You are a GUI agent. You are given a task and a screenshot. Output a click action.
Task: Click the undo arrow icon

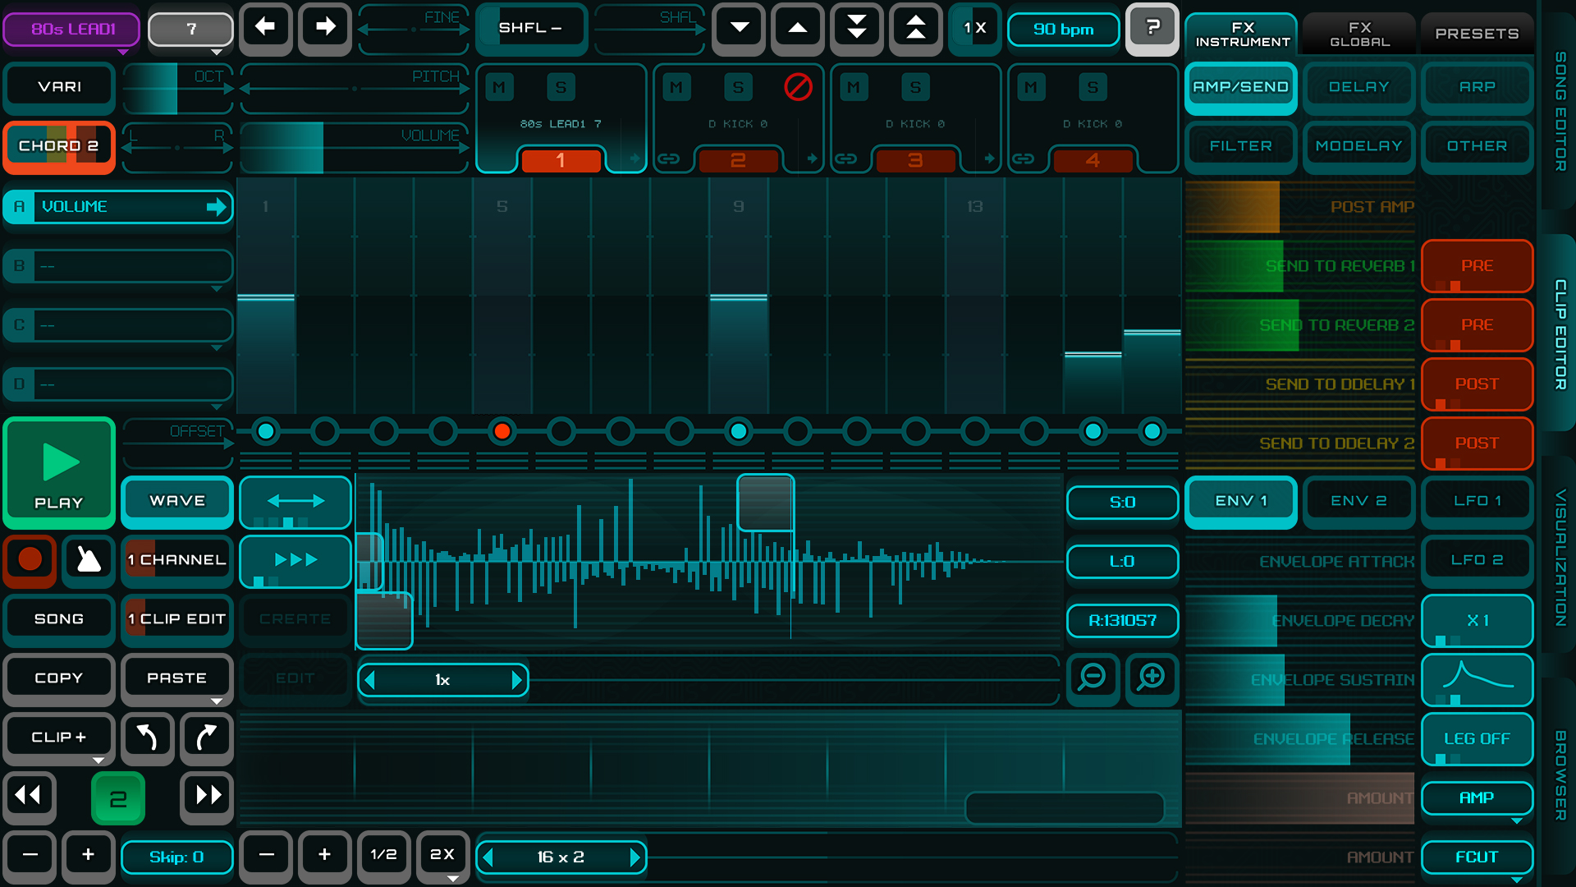coord(147,738)
